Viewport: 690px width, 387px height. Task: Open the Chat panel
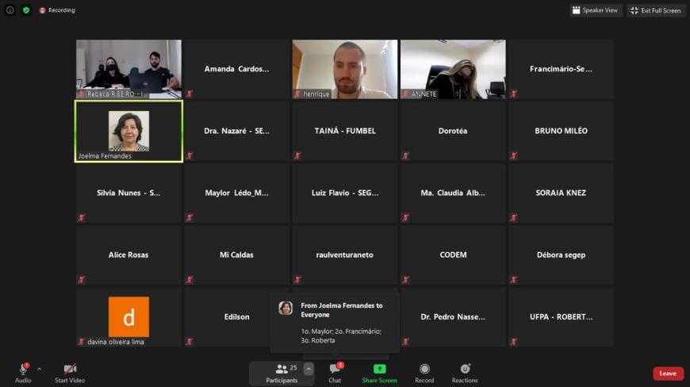point(335,373)
